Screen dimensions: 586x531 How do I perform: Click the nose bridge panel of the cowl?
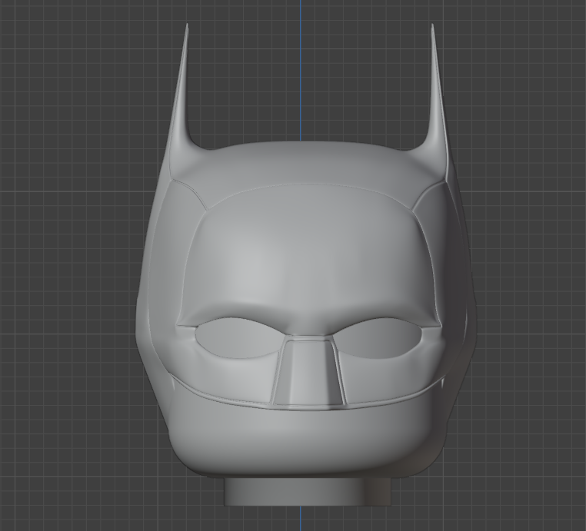pos(308,372)
